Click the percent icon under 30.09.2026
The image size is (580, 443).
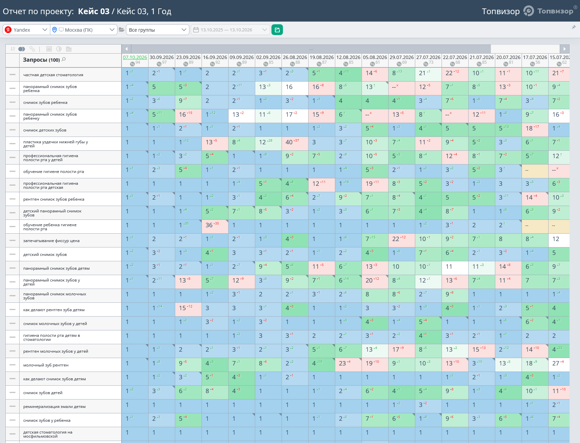[x=159, y=64]
